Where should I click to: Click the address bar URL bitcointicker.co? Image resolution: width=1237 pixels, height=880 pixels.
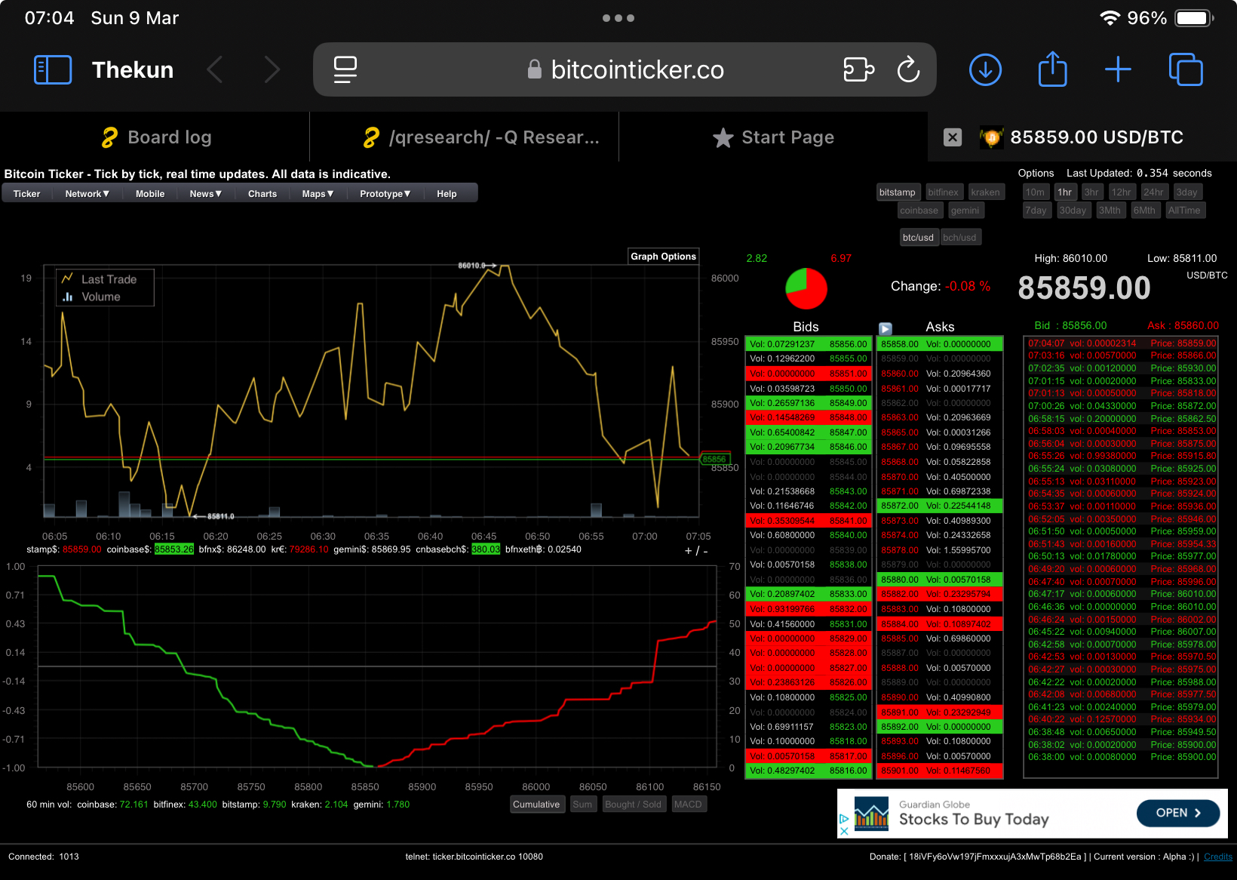coord(637,69)
